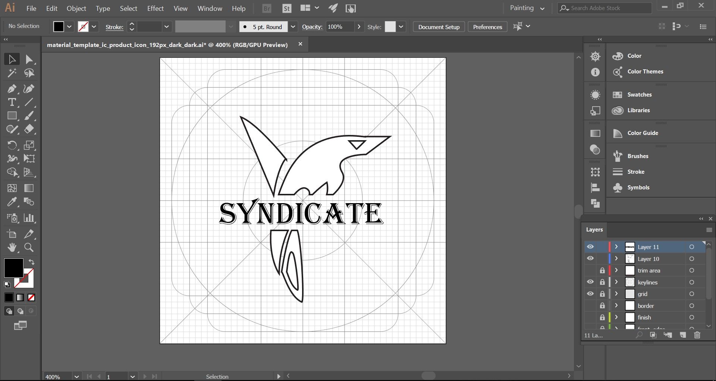Select the Free Transform tool
This screenshot has height=381, width=716.
pos(29,158)
